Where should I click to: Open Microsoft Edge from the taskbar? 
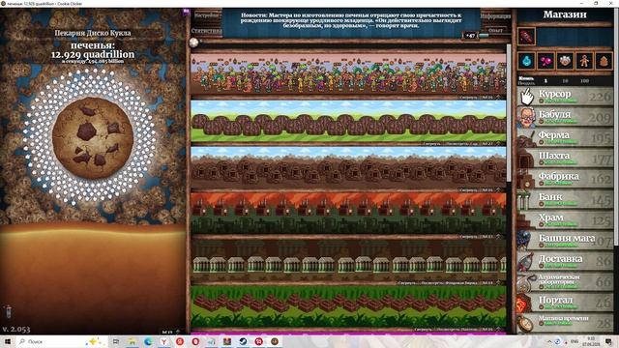point(148,341)
